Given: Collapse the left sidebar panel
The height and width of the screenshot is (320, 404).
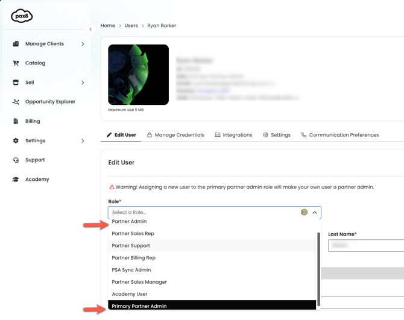Looking at the screenshot, I should (x=90, y=29).
